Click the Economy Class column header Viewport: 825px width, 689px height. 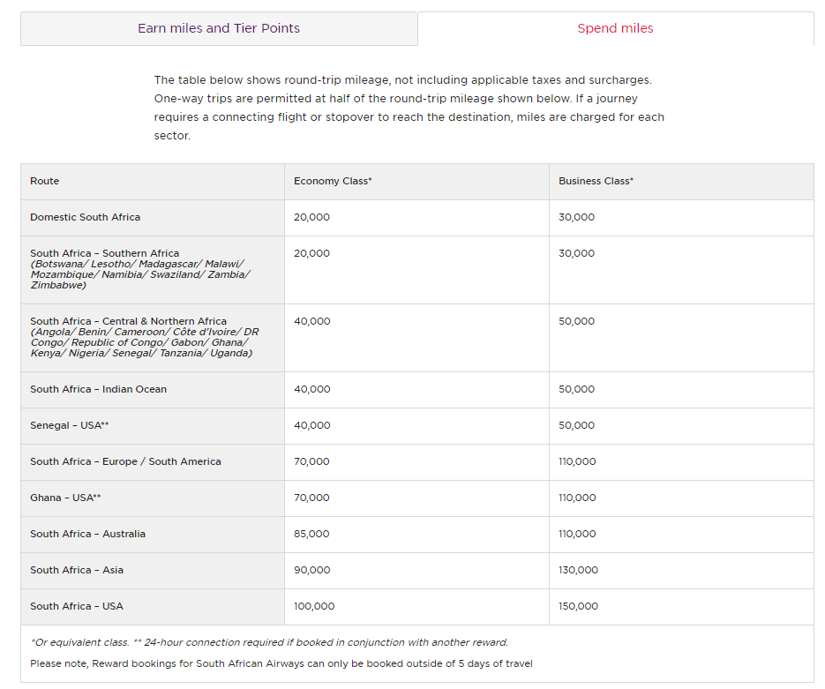click(333, 181)
